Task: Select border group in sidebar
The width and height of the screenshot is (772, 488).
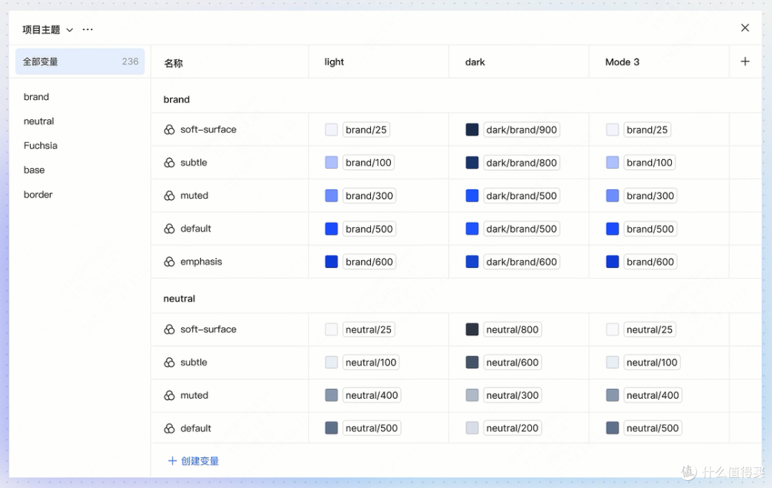Action: (x=38, y=195)
